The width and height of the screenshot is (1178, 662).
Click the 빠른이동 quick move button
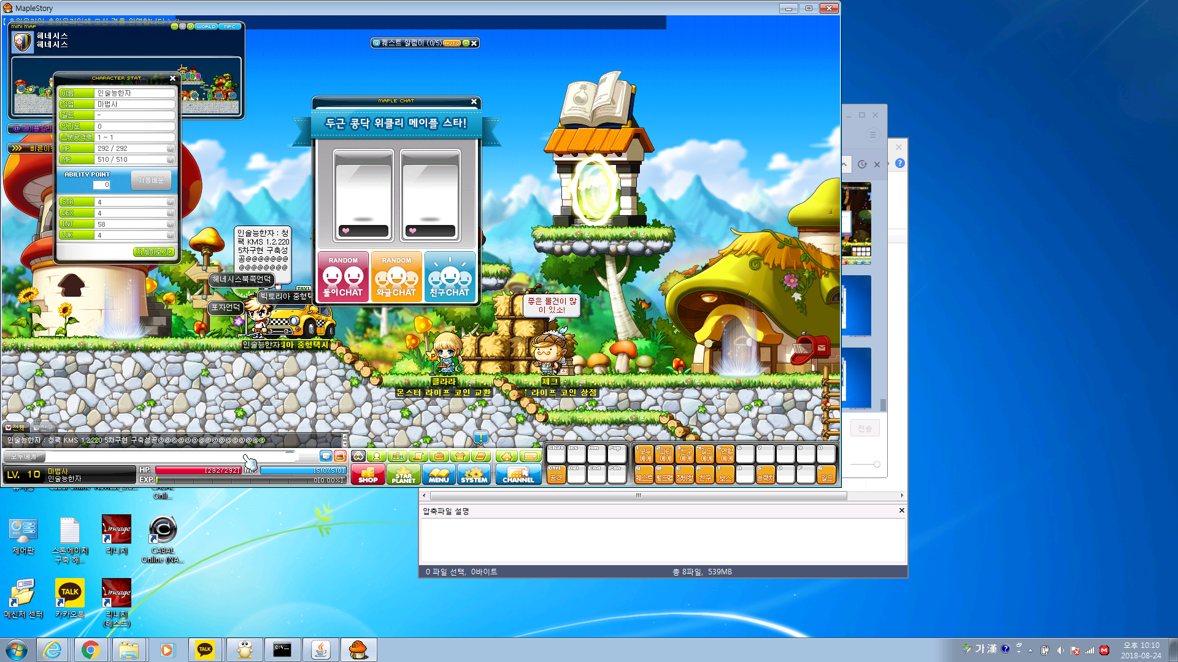point(31,148)
